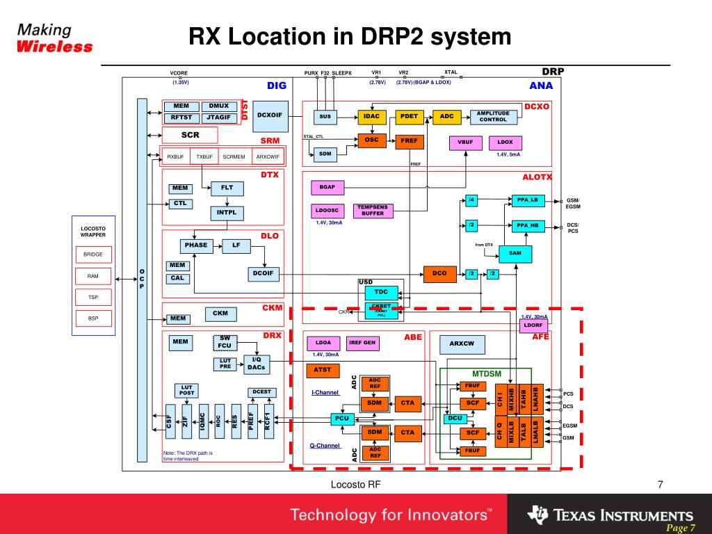
Task: Click the Q-Channel underlined label
Action: (x=325, y=446)
